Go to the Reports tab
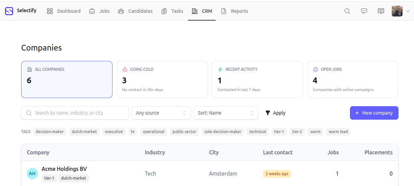The image size is (414, 186). point(234,11)
